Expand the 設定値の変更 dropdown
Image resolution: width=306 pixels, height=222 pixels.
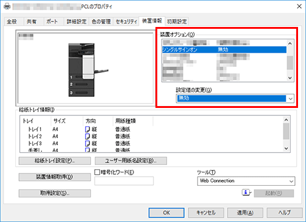[x=291, y=99]
